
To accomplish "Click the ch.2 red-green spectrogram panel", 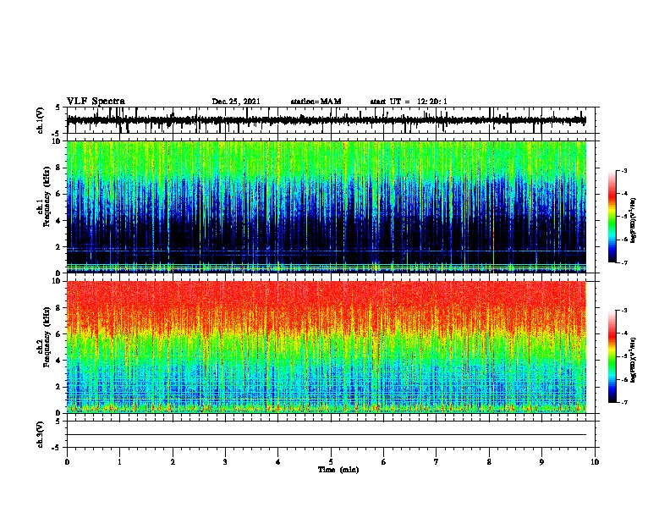I will coord(327,347).
